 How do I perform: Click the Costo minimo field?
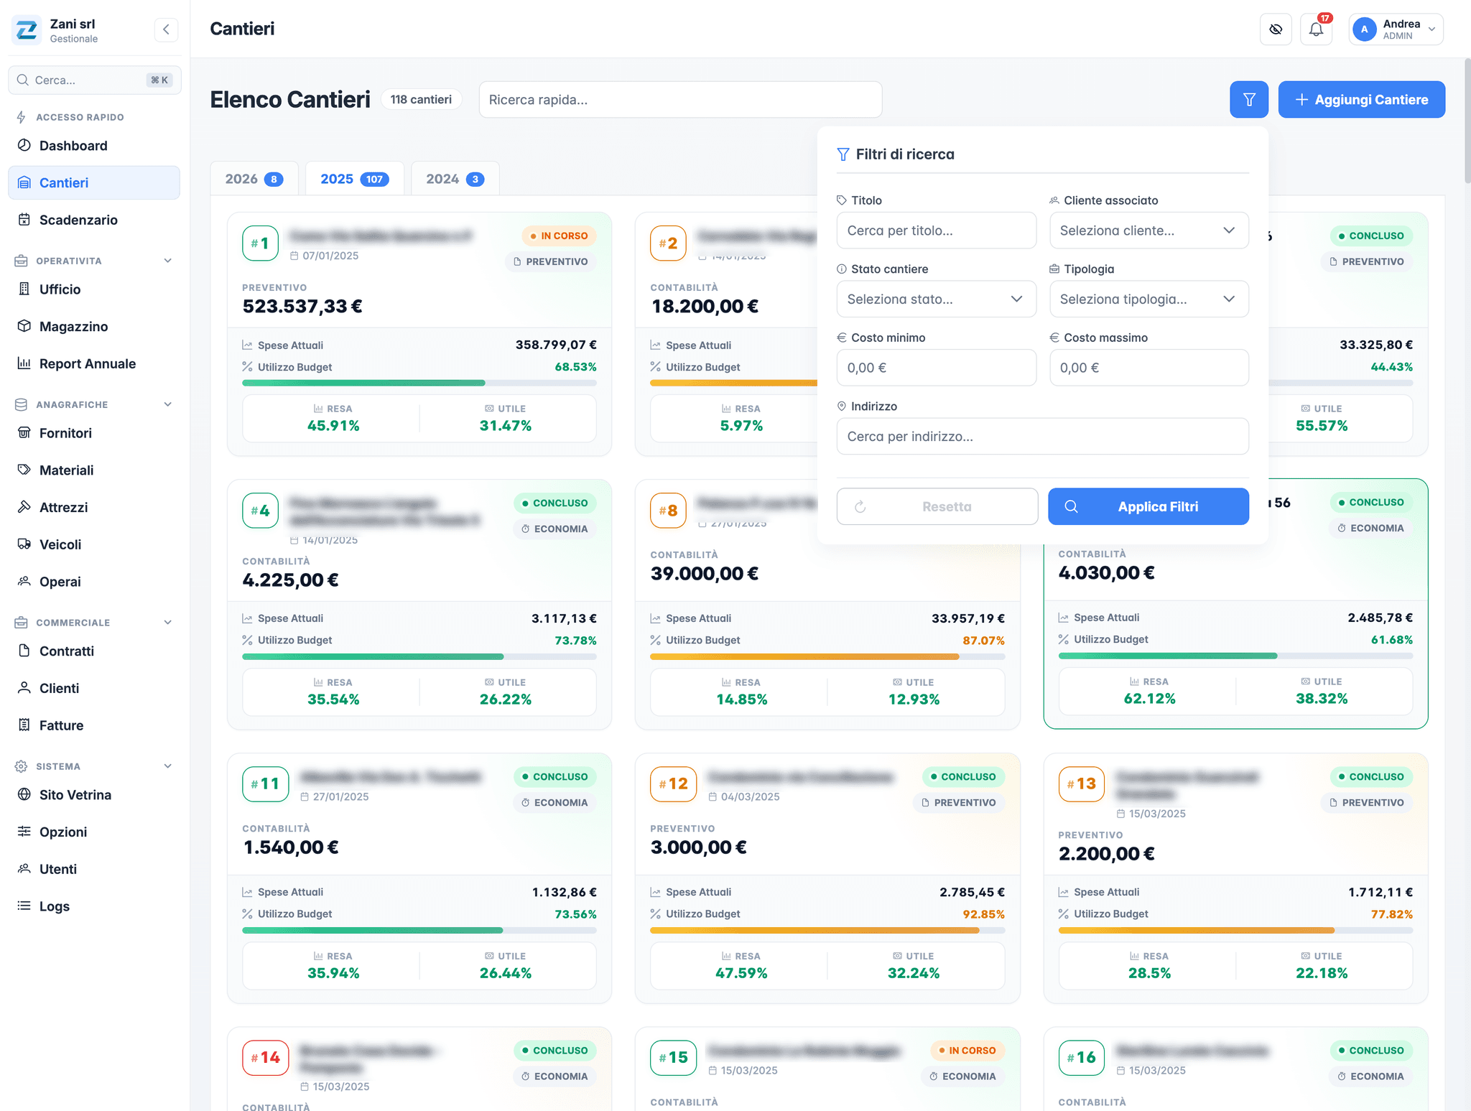click(937, 368)
